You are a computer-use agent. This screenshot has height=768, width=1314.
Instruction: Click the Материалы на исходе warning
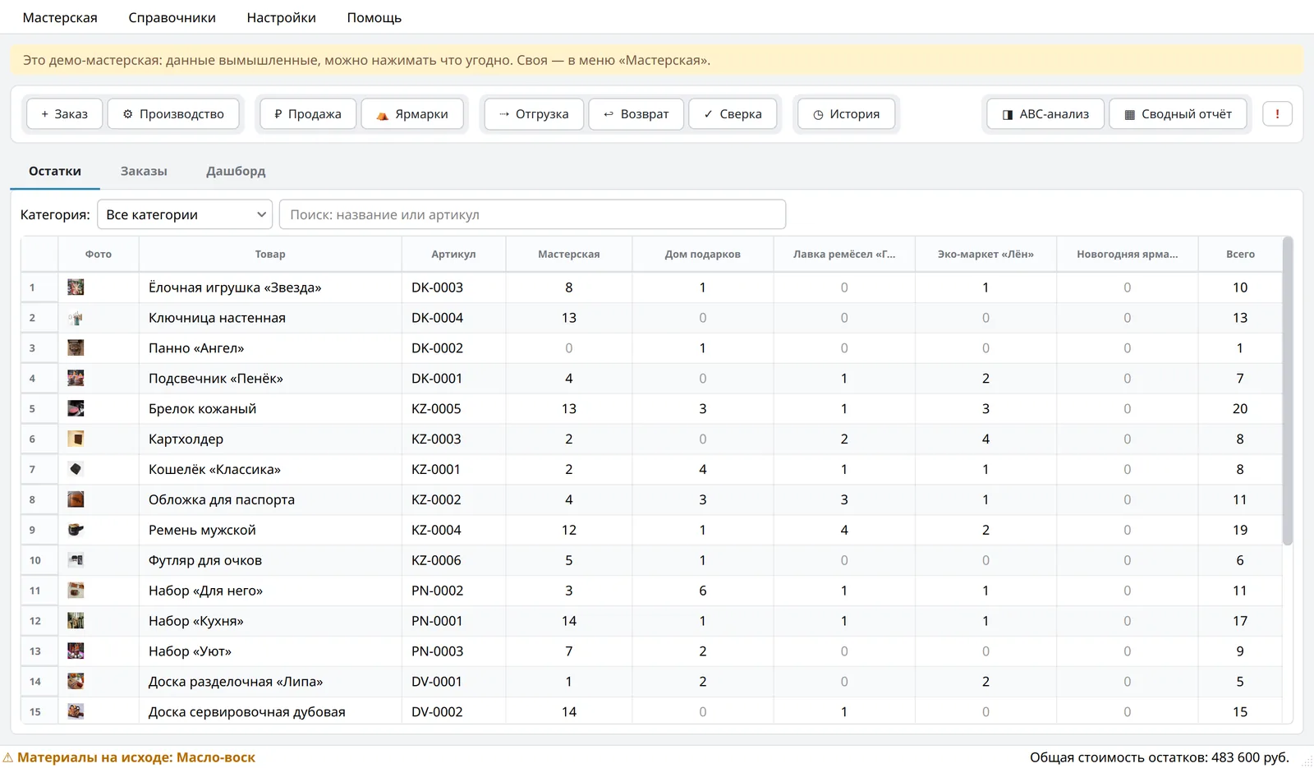pyautogui.click(x=129, y=757)
